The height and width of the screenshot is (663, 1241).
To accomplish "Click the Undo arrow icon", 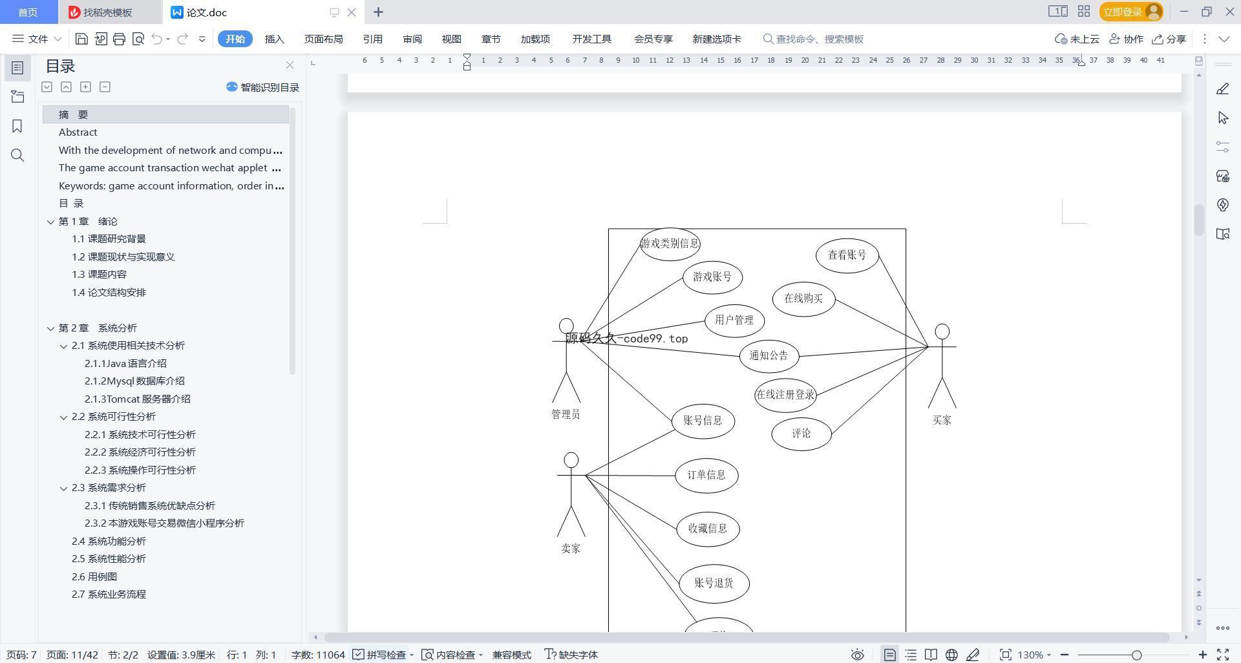I will (156, 39).
